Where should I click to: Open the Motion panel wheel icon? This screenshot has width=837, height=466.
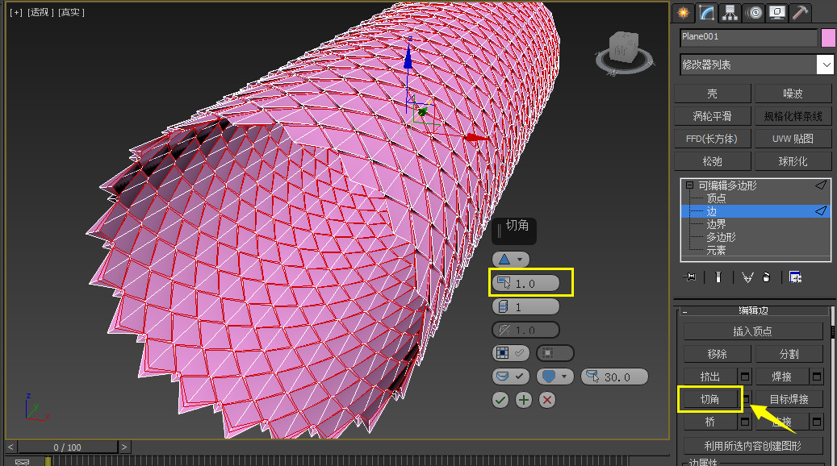[x=753, y=12]
